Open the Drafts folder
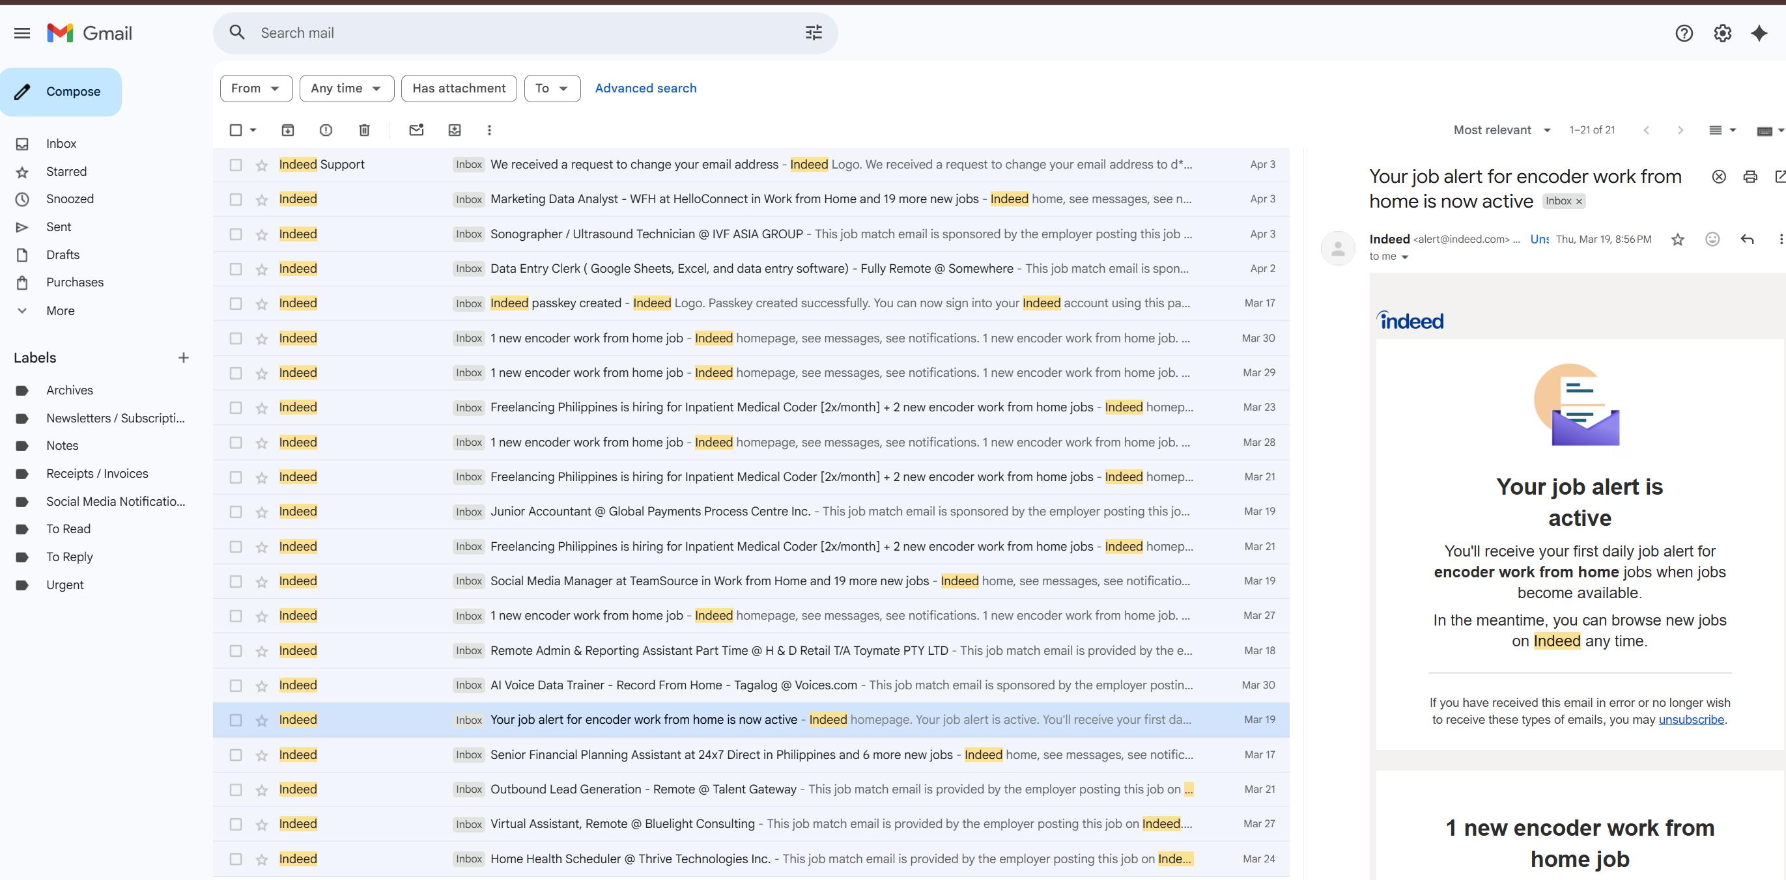This screenshot has width=1786, height=880. tap(63, 255)
